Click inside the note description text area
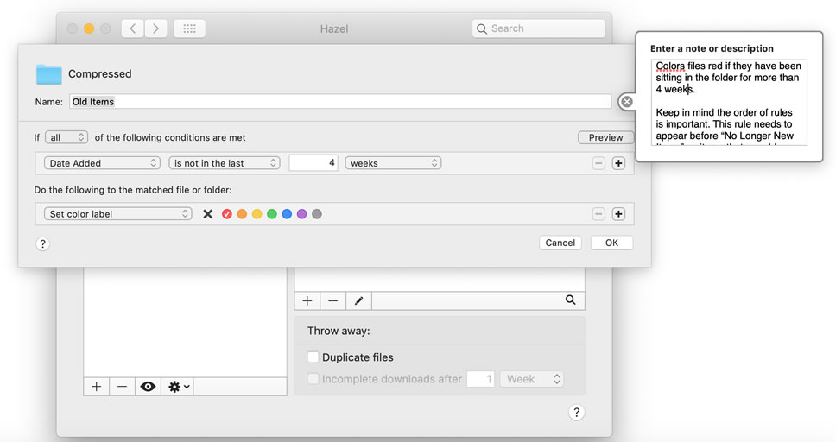Viewport: 836px width, 442px height. (729, 102)
